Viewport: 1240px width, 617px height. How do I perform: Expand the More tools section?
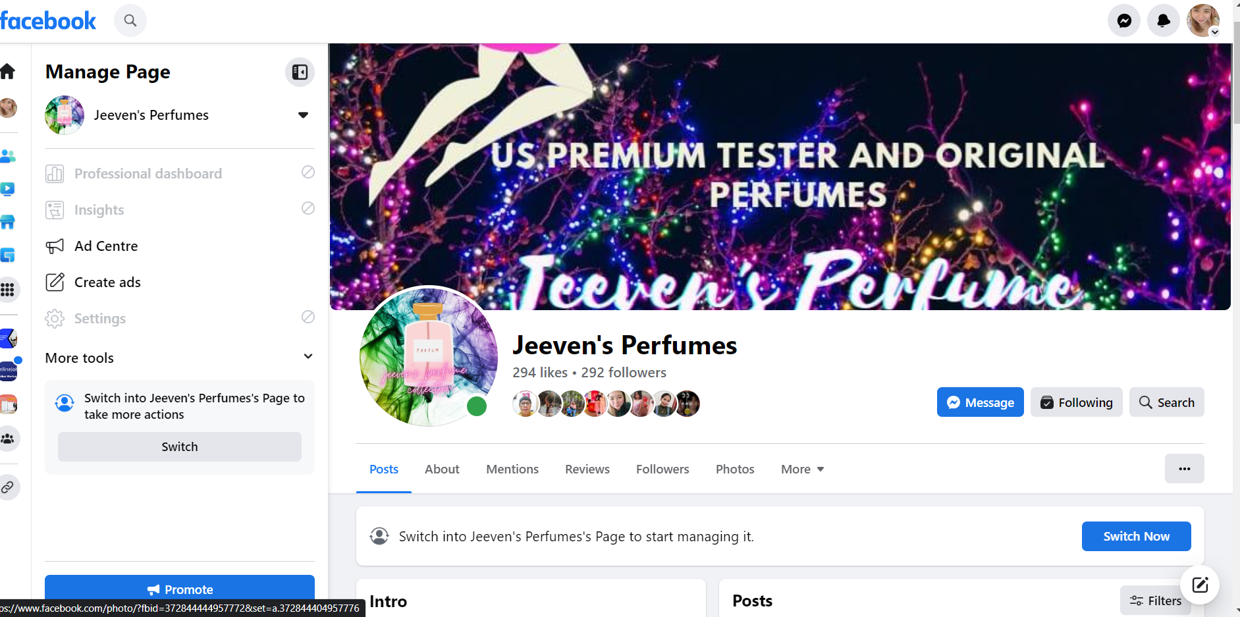[x=179, y=358]
